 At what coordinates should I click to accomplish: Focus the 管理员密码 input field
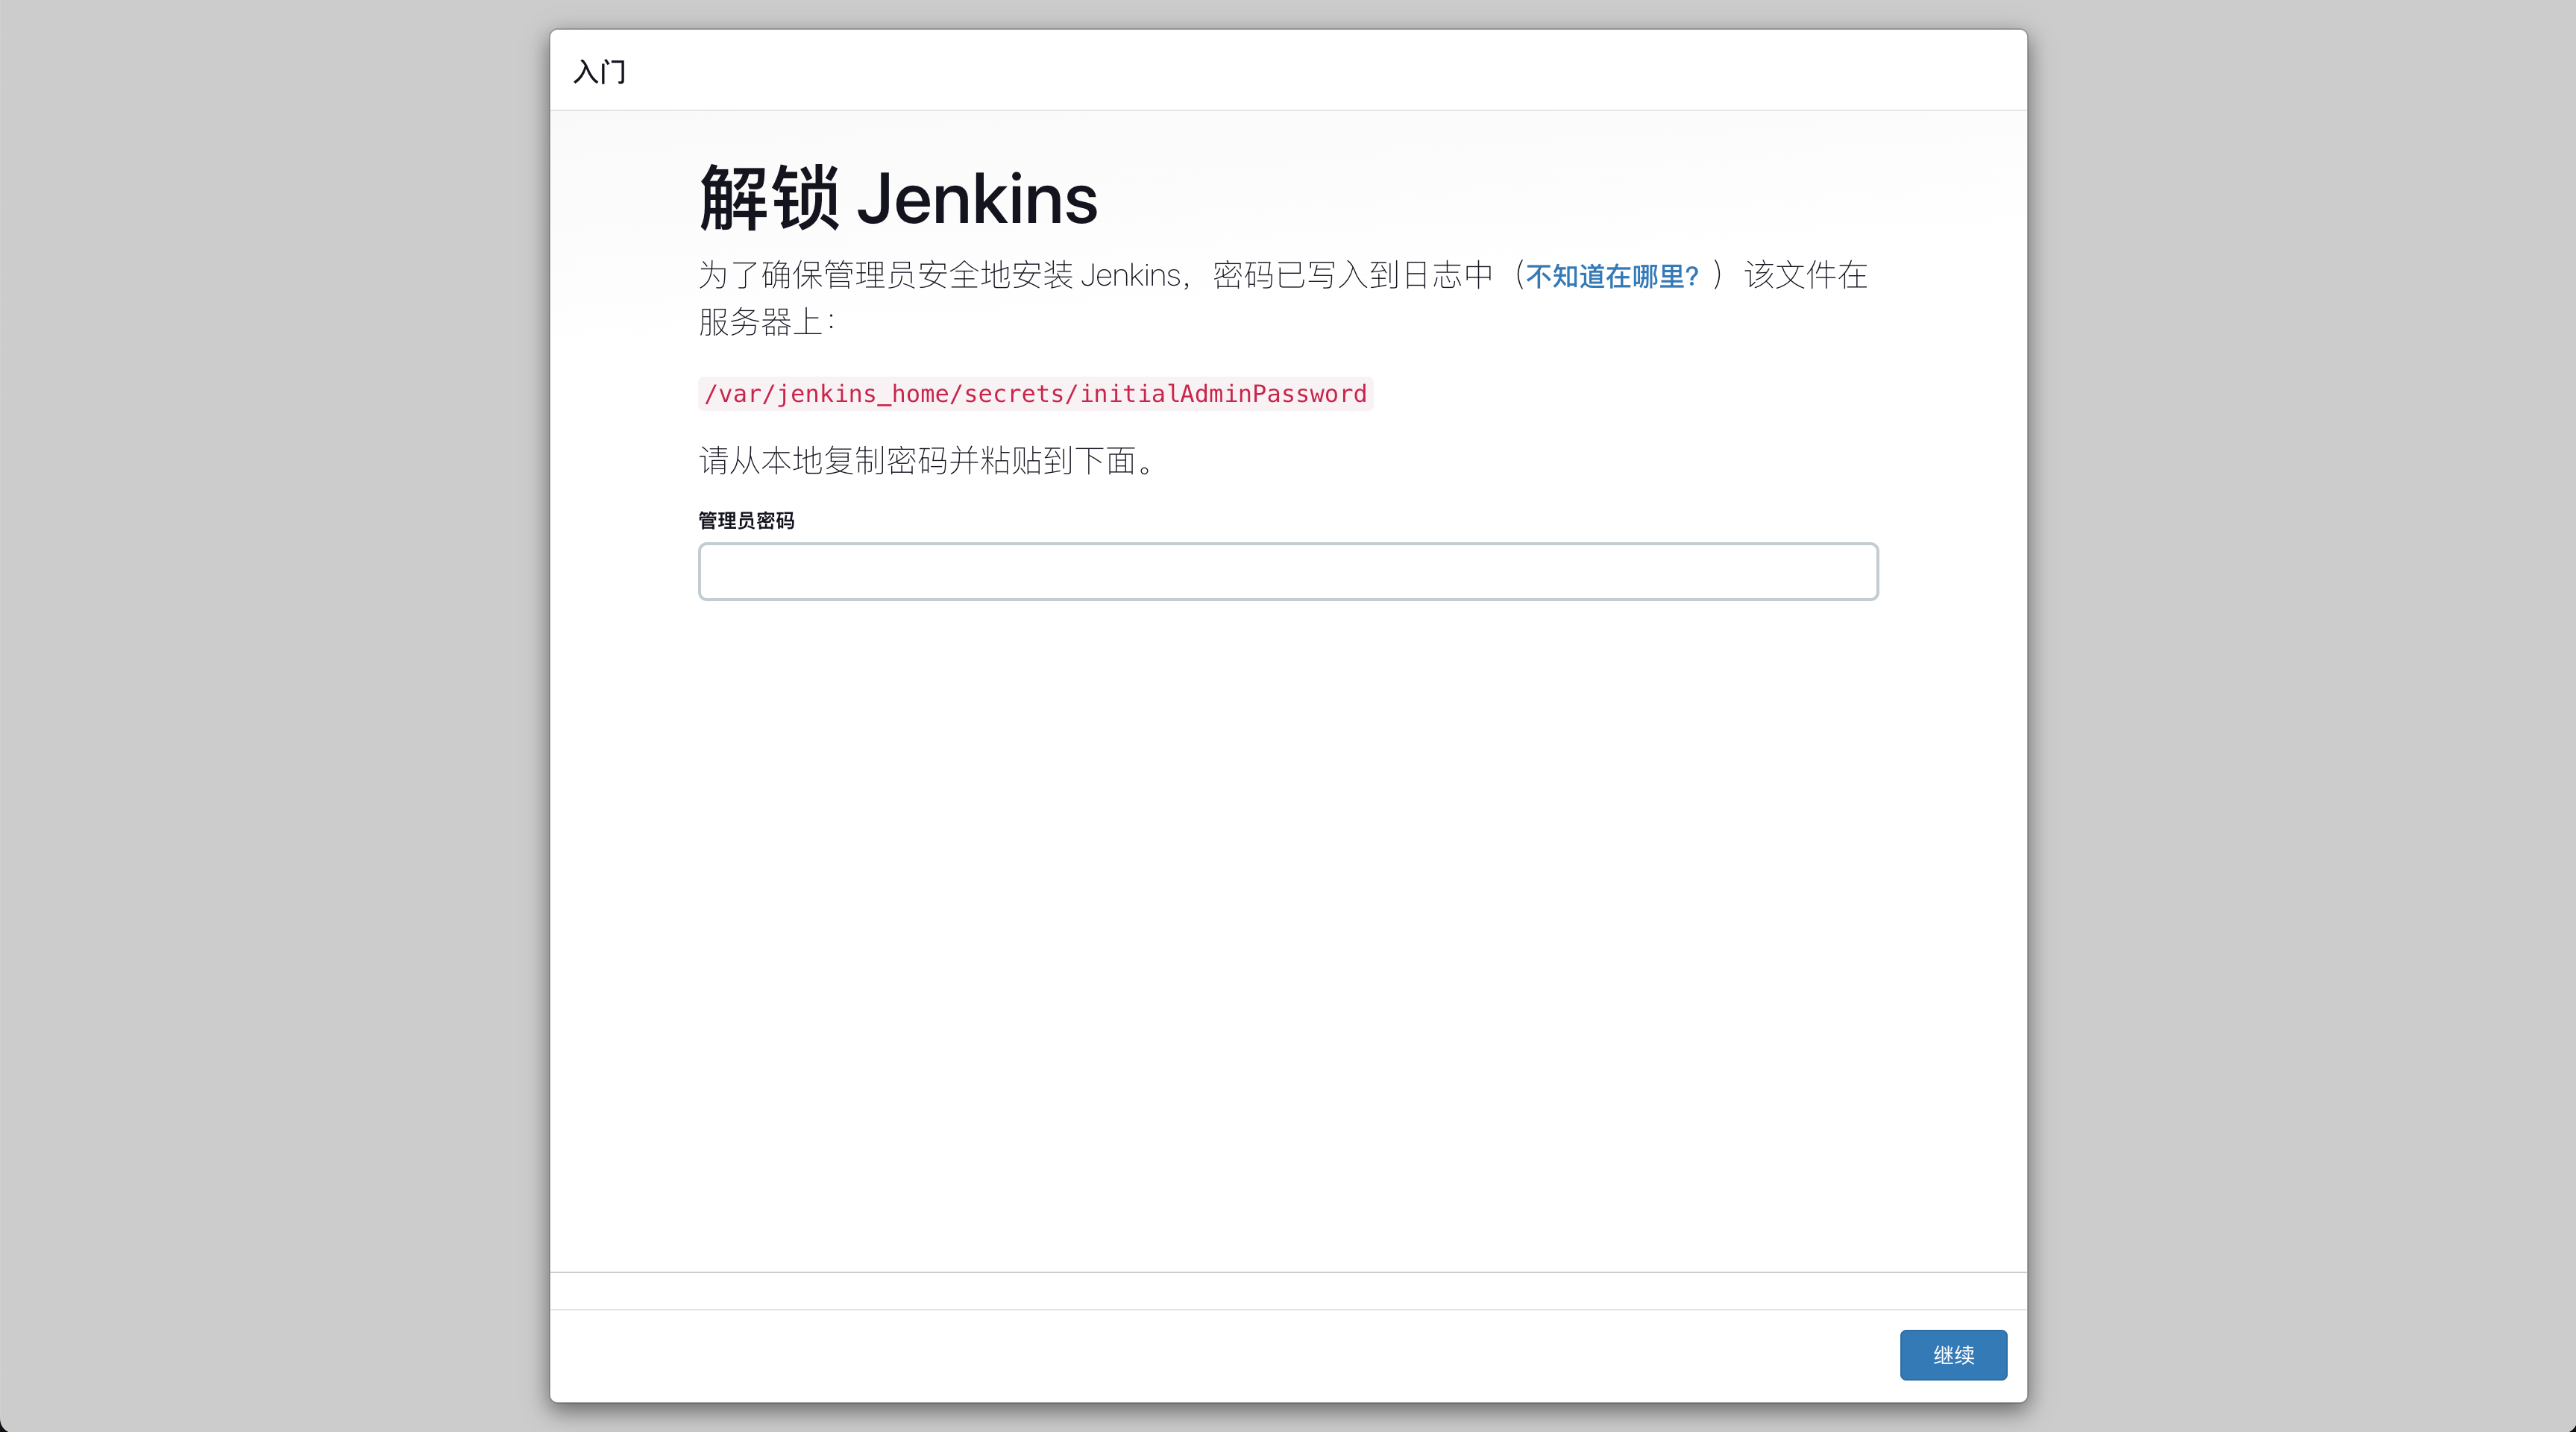[x=1287, y=572]
